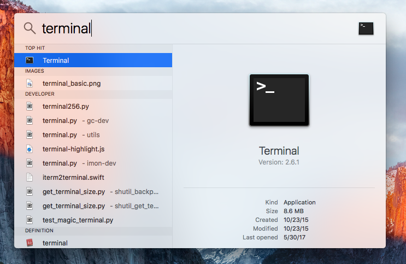Select the Terminal top hit result

[93, 60]
